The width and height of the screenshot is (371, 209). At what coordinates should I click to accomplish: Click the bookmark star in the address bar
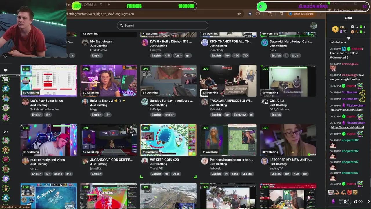pos(239,14)
